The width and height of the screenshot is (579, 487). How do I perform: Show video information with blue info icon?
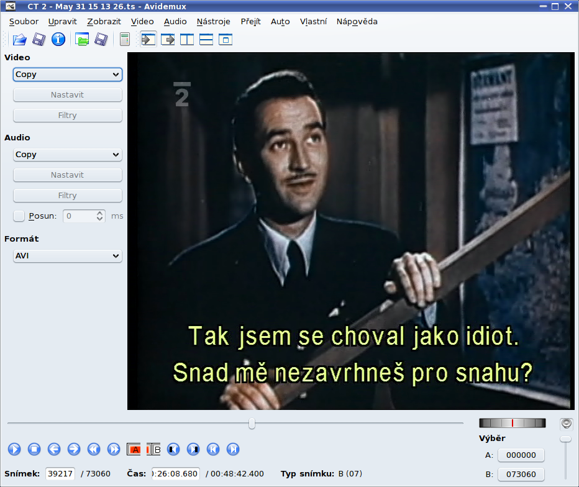pos(58,39)
